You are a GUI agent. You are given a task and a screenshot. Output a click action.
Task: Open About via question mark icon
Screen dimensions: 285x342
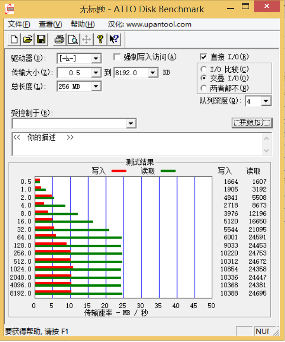pos(100,40)
